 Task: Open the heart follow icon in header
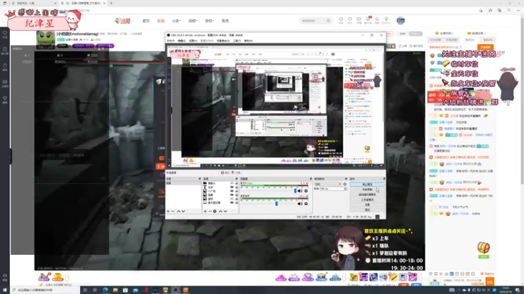point(350,20)
